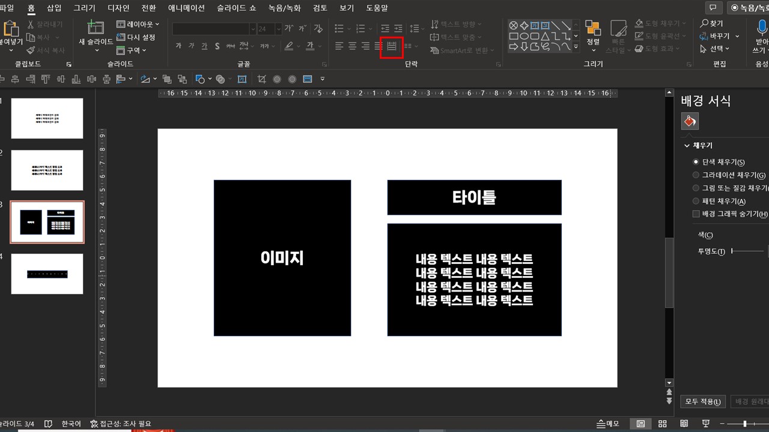The width and height of the screenshot is (769, 432).
Task: Click the 이미지 black box on slide
Action: click(x=282, y=258)
